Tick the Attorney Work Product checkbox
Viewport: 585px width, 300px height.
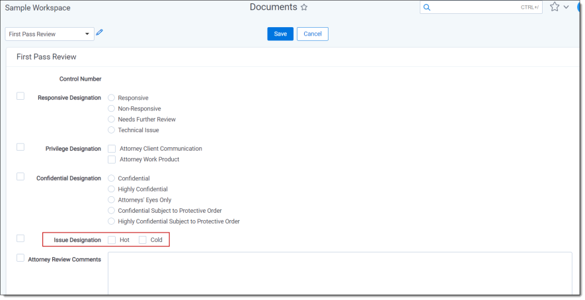coord(112,159)
